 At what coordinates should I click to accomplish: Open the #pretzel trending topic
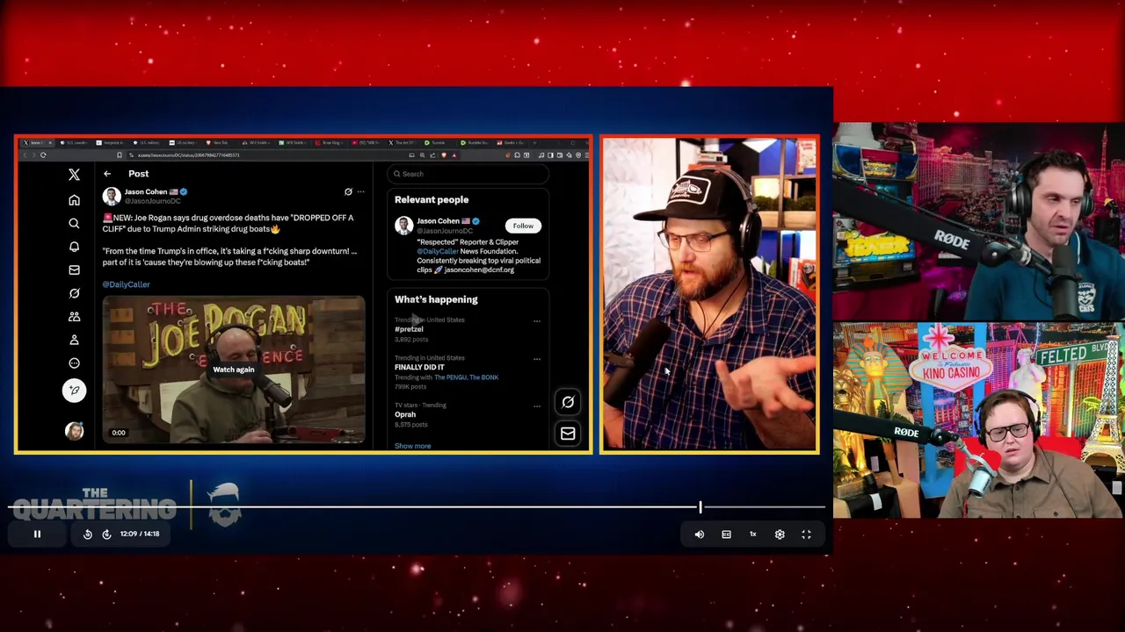coord(409,329)
